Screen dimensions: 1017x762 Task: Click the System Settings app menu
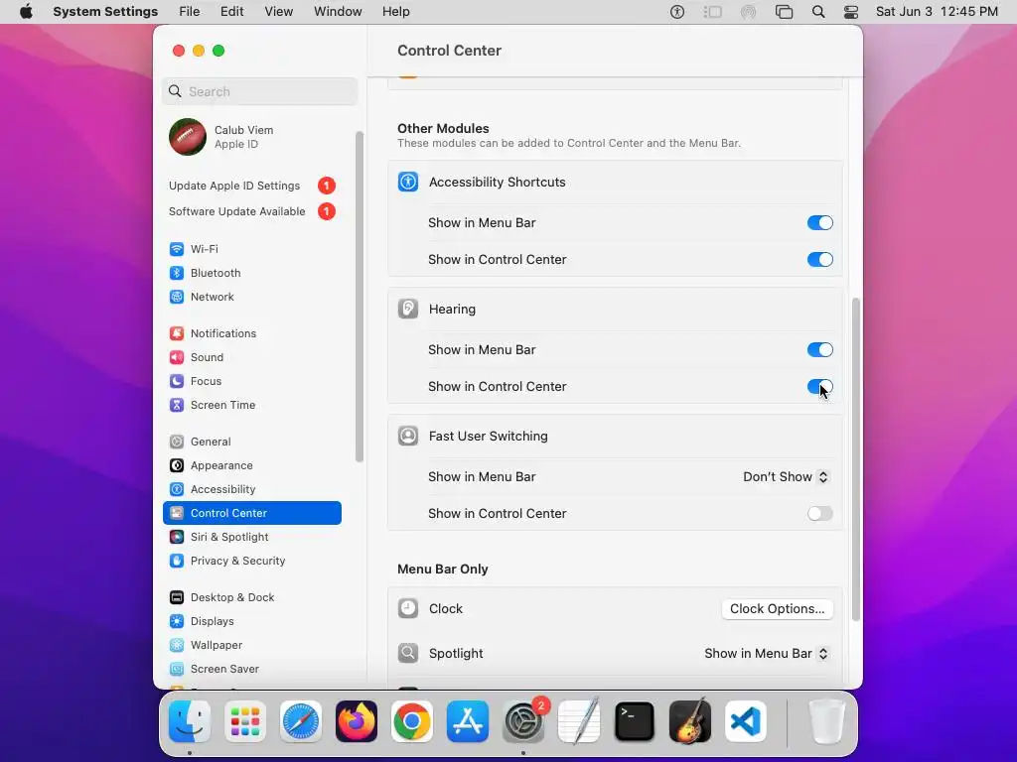105,12
